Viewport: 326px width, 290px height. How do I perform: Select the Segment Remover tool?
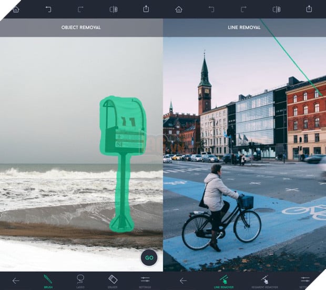click(264, 281)
